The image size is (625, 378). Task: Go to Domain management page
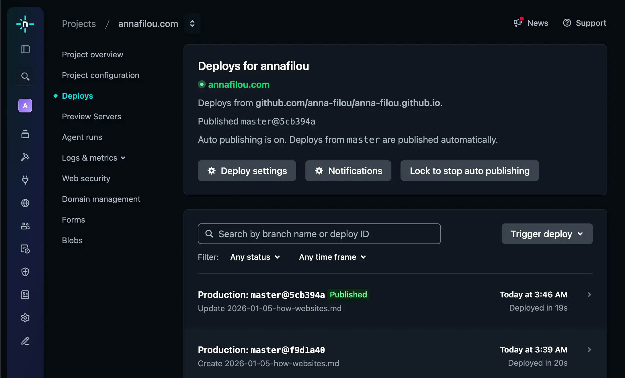pyautogui.click(x=101, y=199)
